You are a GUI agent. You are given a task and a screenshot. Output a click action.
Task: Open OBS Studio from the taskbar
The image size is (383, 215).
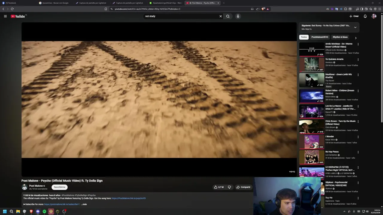click(x=64, y=211)
